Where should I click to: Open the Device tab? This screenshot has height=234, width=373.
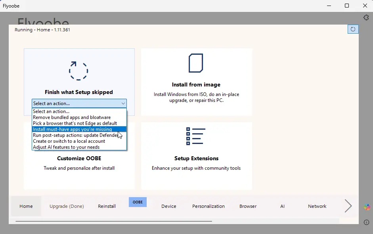(x=168, y=206)
